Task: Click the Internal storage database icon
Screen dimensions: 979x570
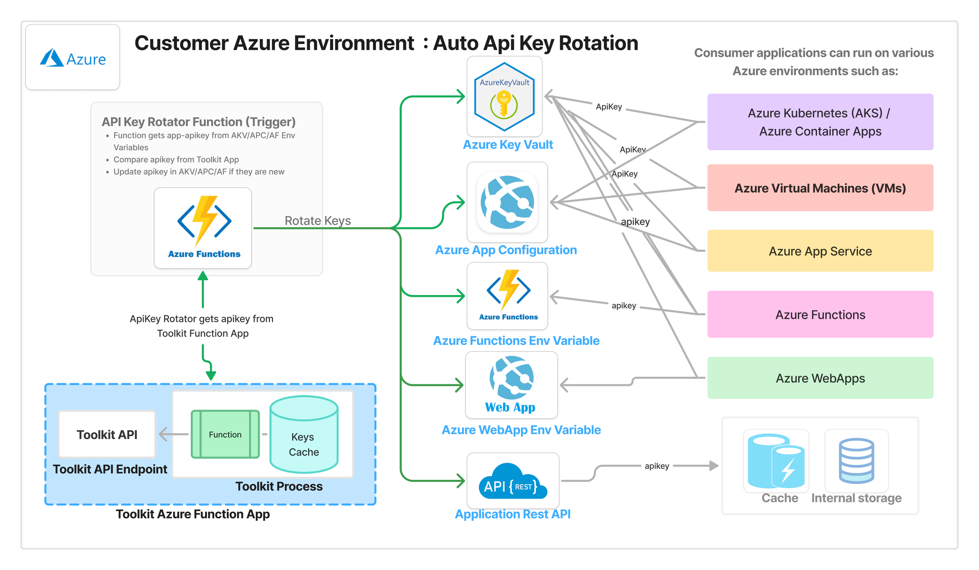Action: click(x=857, y=461)
